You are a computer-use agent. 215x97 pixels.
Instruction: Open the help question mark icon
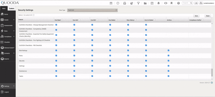[178, 3]
